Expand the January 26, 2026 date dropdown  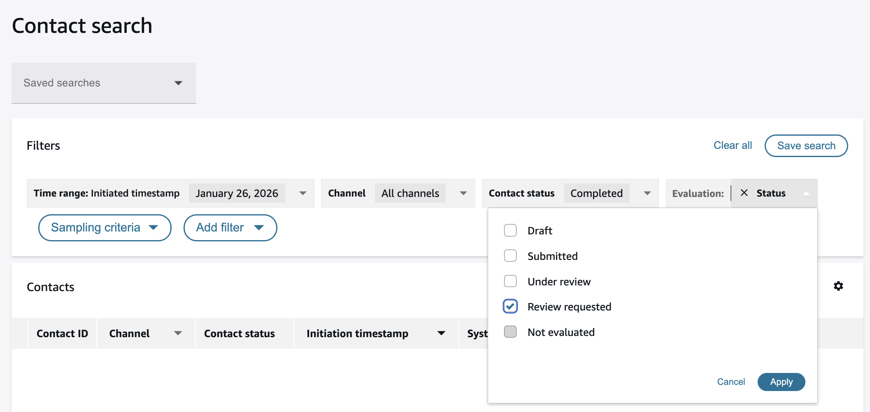click(303, 193)
